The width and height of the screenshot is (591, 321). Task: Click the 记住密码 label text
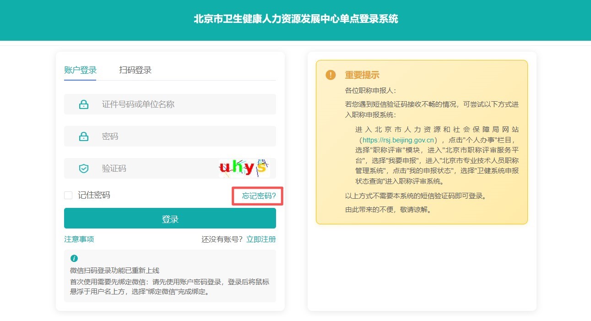94,196
